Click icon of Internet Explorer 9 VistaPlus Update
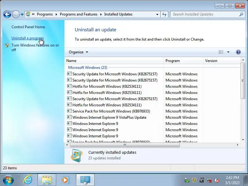The width and height of the screenshot is (248, 186). click(x=69, y=117)
